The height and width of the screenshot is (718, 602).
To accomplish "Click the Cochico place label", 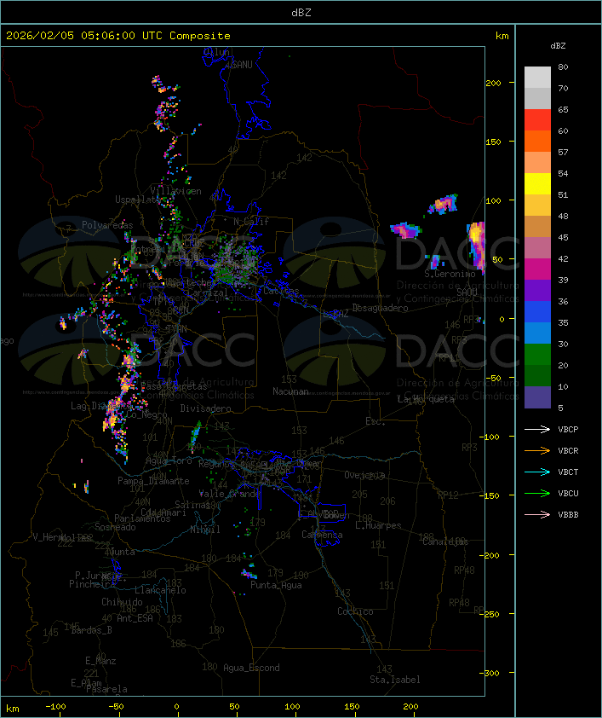I will tap(355, 611).
